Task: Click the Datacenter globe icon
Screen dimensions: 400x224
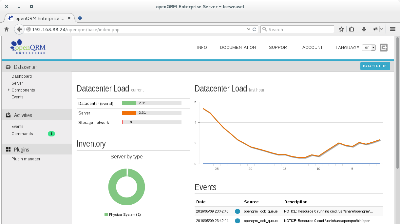Action: (x=8, y=67)
